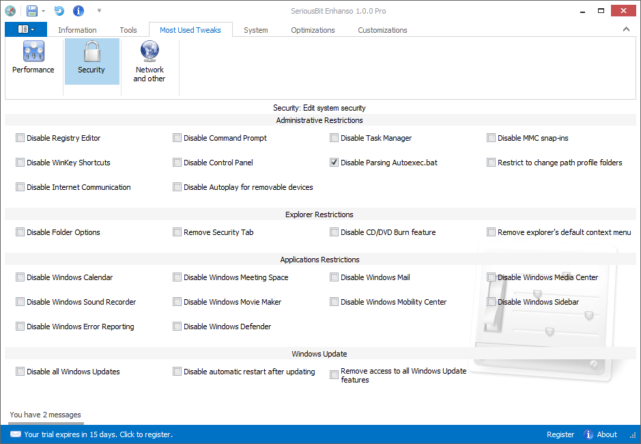Open the Customizations tab
This screenshot has height=444, width=641.
(383, 30)
